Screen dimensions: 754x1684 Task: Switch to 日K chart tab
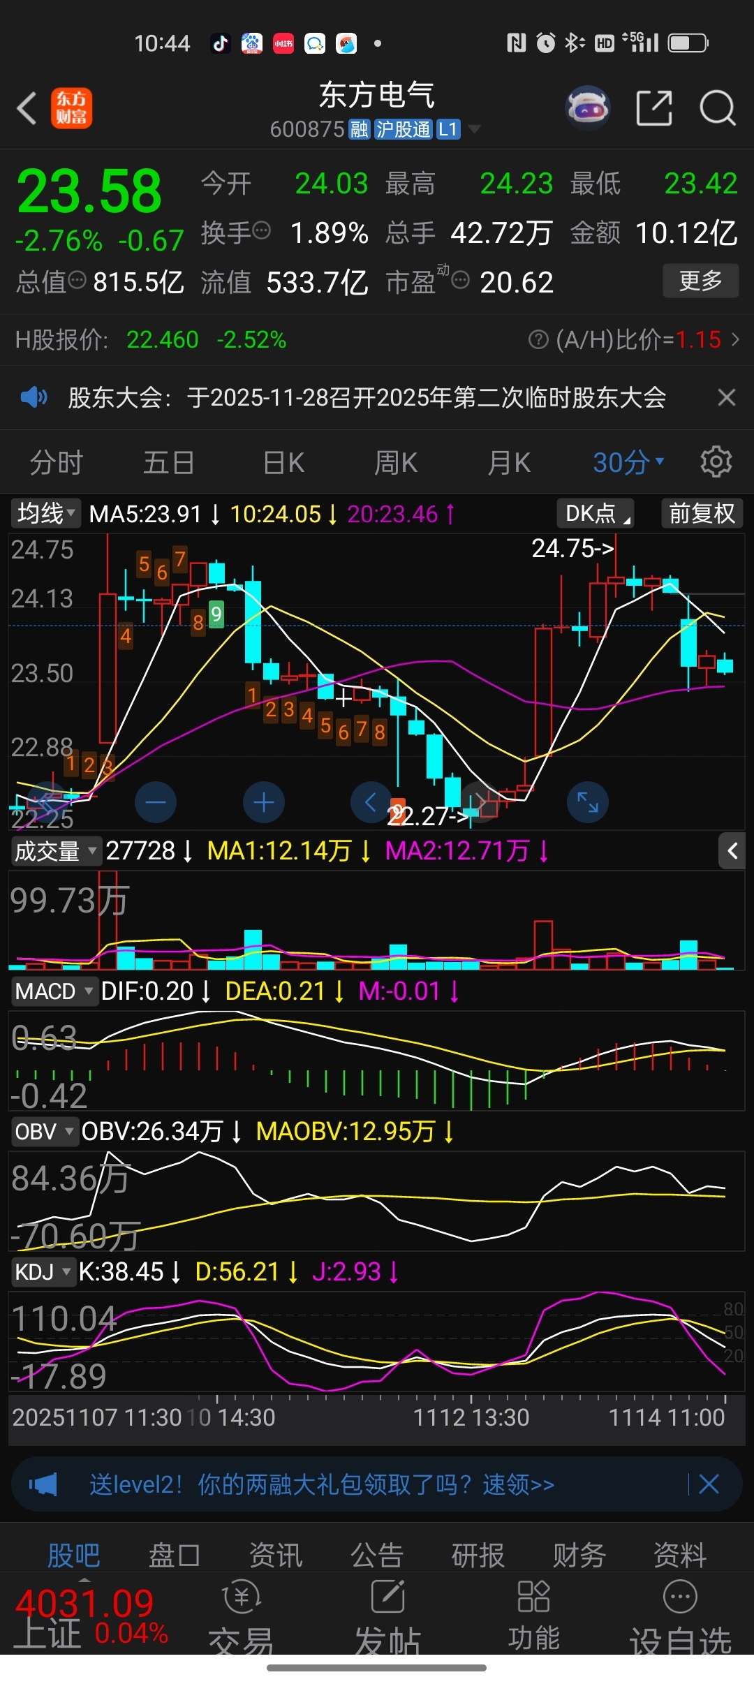coord(283,462)
